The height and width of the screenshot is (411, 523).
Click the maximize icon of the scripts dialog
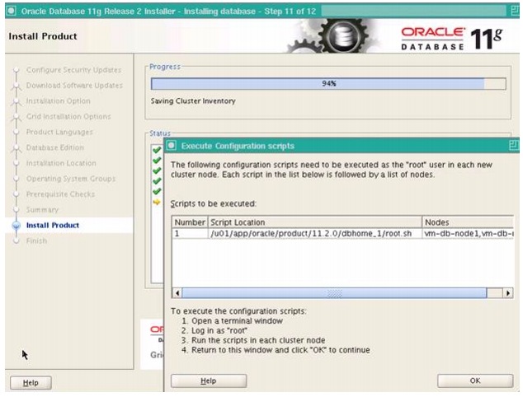514,146
